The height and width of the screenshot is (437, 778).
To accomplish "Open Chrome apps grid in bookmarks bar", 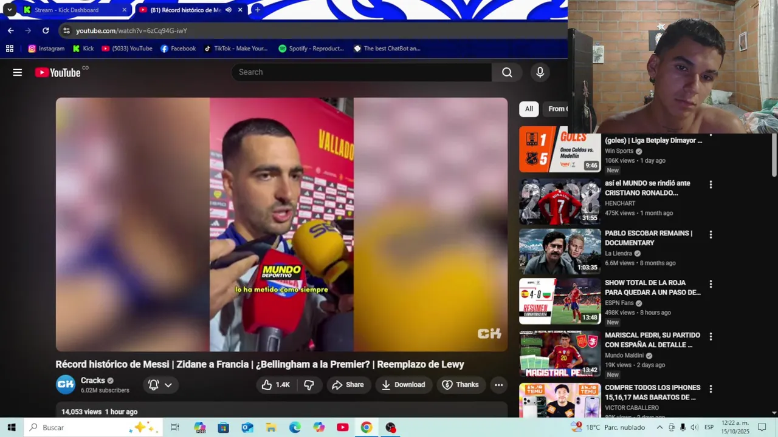I will pyautogui.click(x=10, y=49).
